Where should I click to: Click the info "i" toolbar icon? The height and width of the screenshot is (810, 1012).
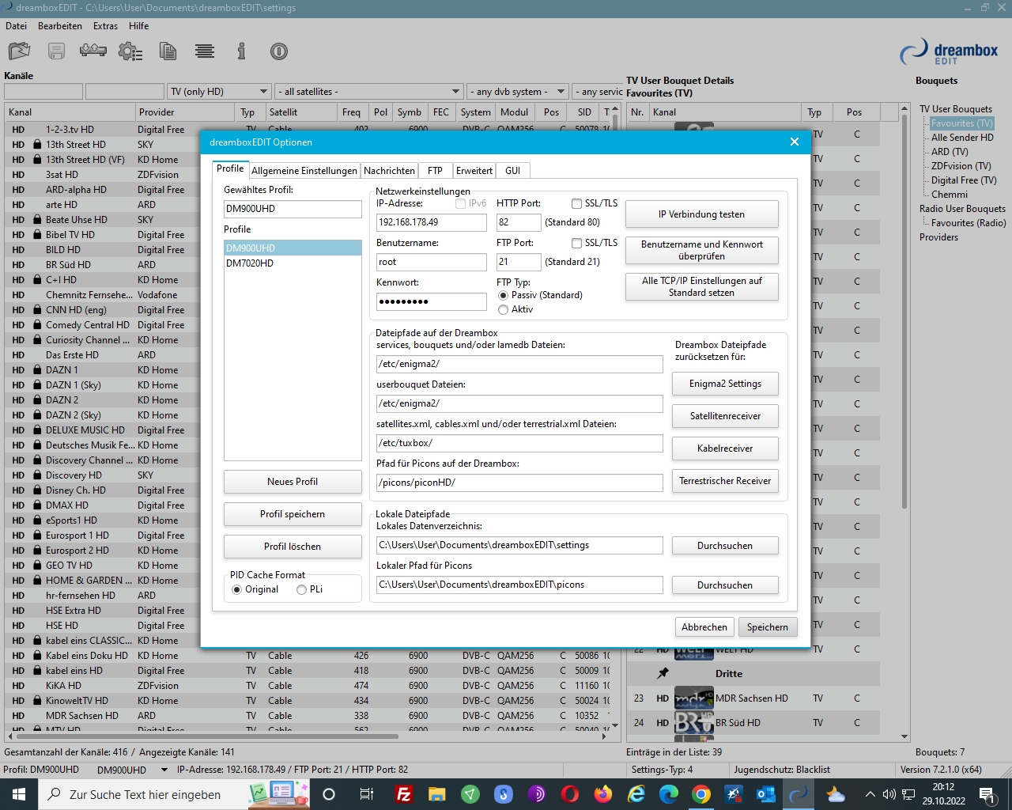tap(241, 51)
